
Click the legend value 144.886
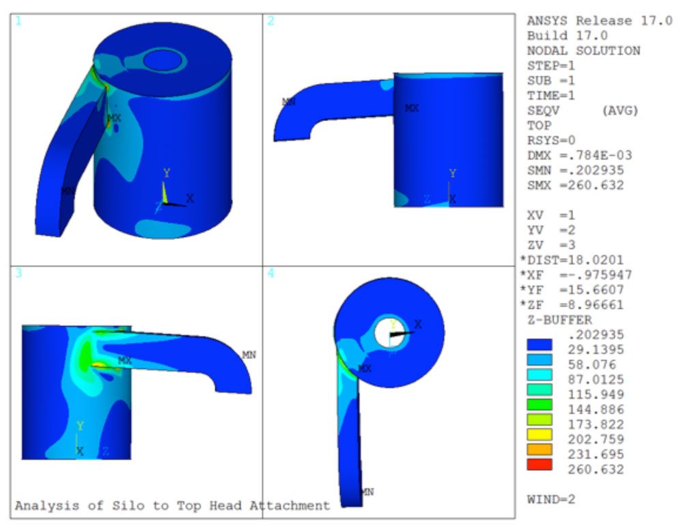pos(596,409)
